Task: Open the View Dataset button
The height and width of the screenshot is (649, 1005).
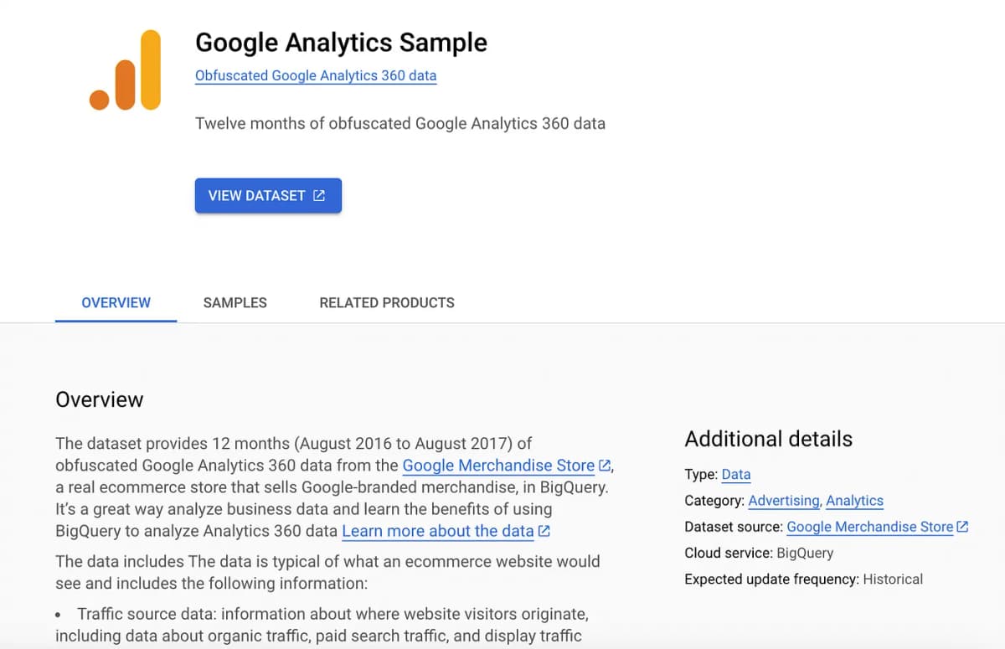Action: pos(268,195)
